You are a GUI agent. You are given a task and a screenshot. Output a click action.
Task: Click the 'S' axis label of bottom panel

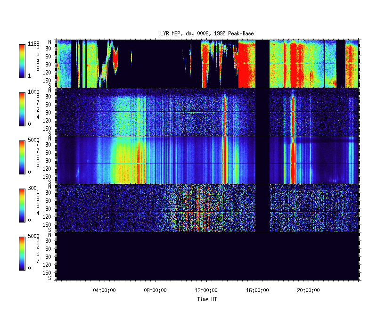tap(49, 278)
